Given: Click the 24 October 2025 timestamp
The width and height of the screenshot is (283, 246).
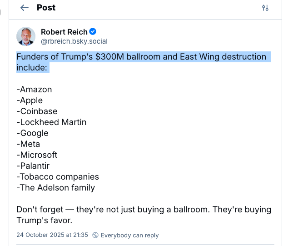Looking at the screenshot, I should click(x=52, y=235).
